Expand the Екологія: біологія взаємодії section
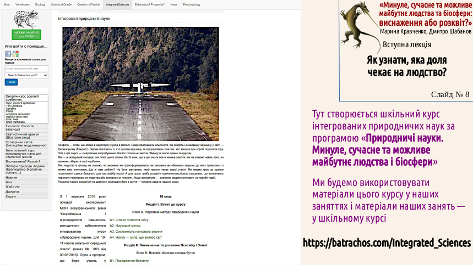The width and height of the screenshot is (473, 265). (26, 127)
